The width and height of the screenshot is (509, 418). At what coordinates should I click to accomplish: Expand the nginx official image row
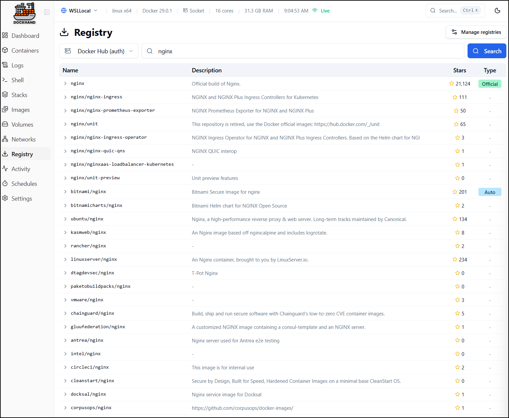coord(65,84)
